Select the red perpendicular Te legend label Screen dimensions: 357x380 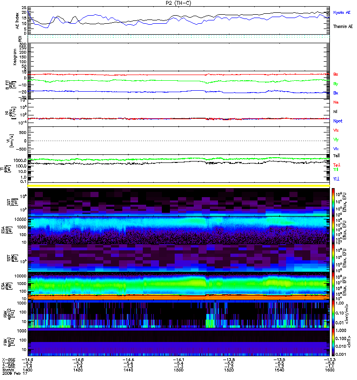click(337, 165)
